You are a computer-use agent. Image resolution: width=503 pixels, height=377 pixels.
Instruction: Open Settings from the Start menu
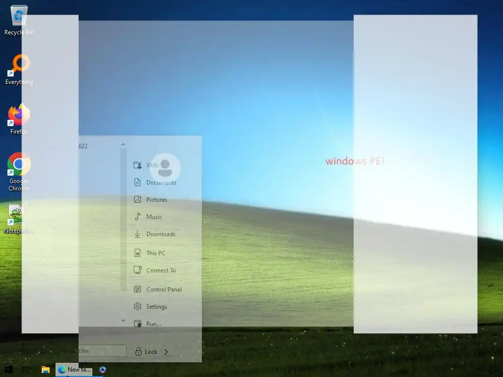[150, 306]
